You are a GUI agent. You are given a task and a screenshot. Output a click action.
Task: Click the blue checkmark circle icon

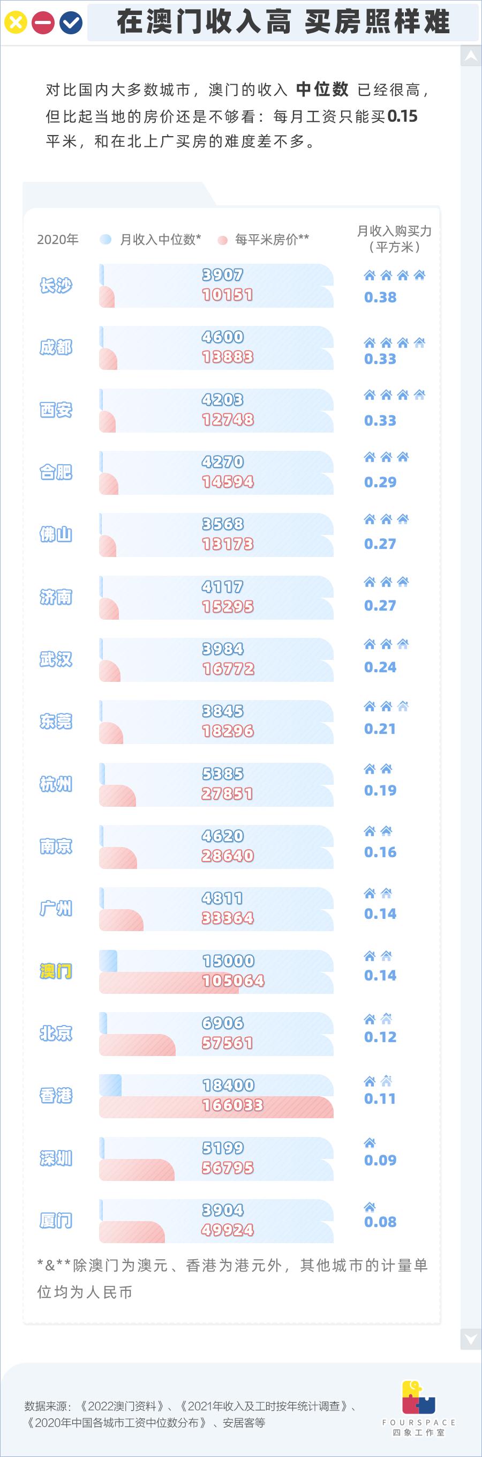71,23
